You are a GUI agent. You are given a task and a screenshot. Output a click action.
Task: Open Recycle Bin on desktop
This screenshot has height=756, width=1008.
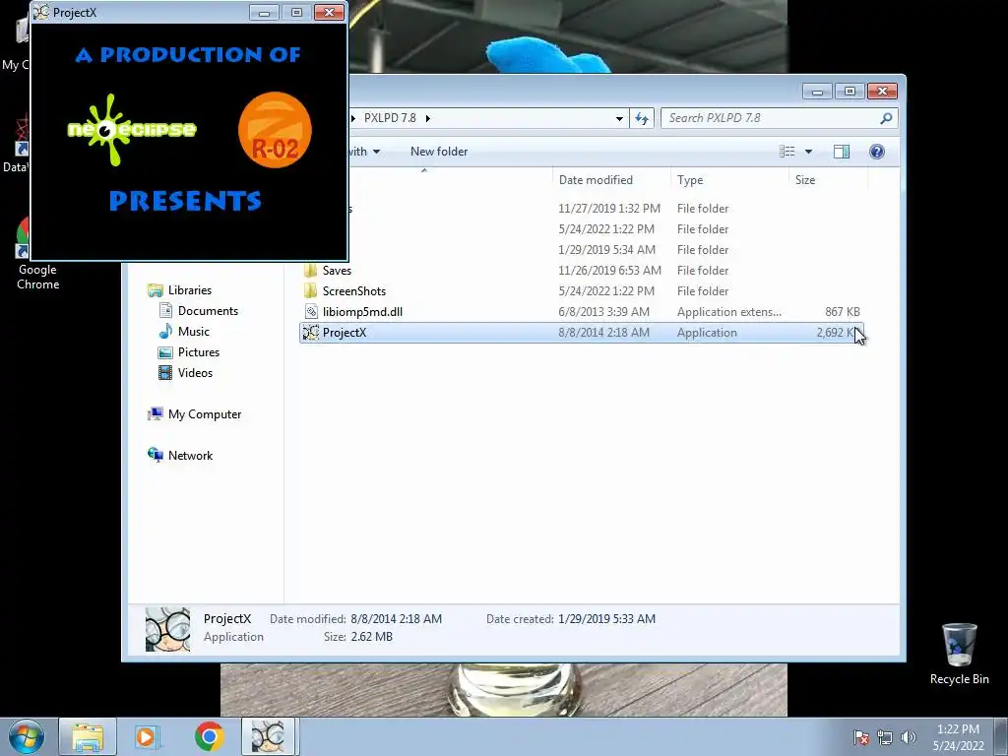[959, 654]
